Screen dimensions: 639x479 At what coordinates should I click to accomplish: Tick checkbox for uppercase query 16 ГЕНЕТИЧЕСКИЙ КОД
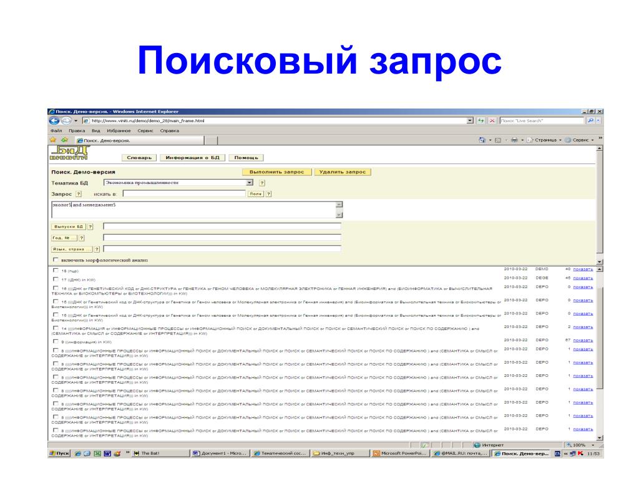tap(56, 288)
